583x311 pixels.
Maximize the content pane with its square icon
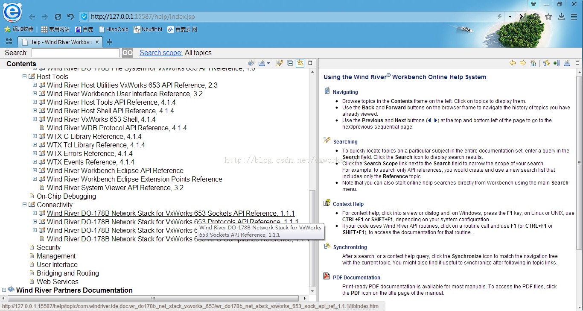point(577,63)
